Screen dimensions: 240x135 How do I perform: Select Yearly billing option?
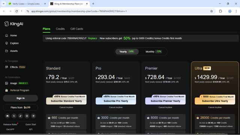coord(127,52)
